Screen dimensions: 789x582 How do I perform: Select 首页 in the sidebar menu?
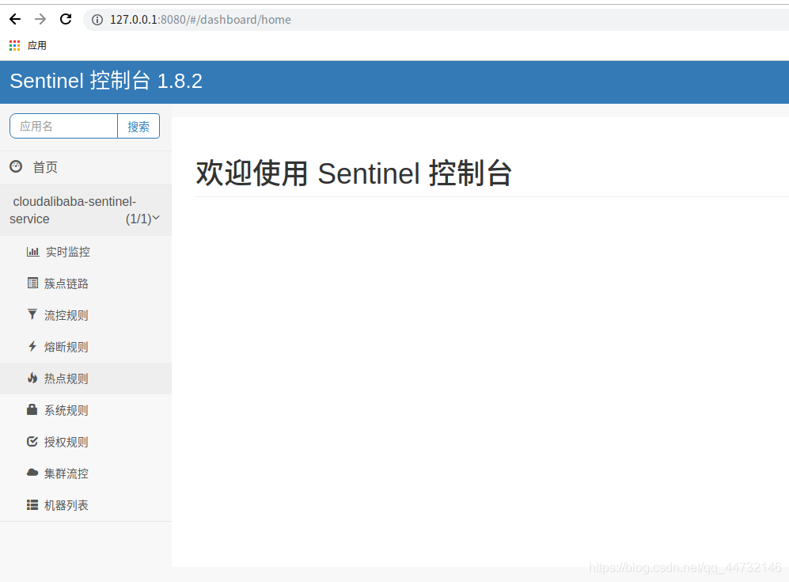pyautogui.click(x=45, y=167)
